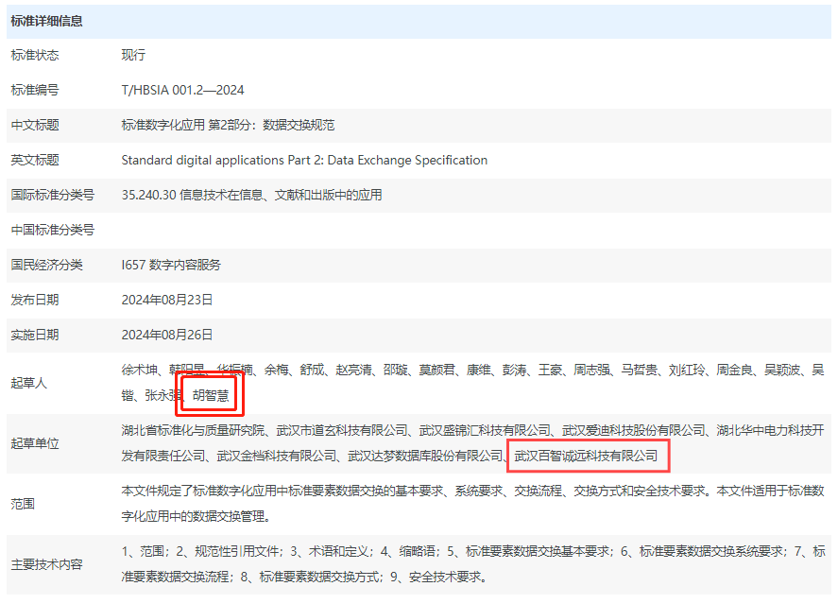Click the 范围 scope description text
Viewport: 838px width, 604px height.
472,504
